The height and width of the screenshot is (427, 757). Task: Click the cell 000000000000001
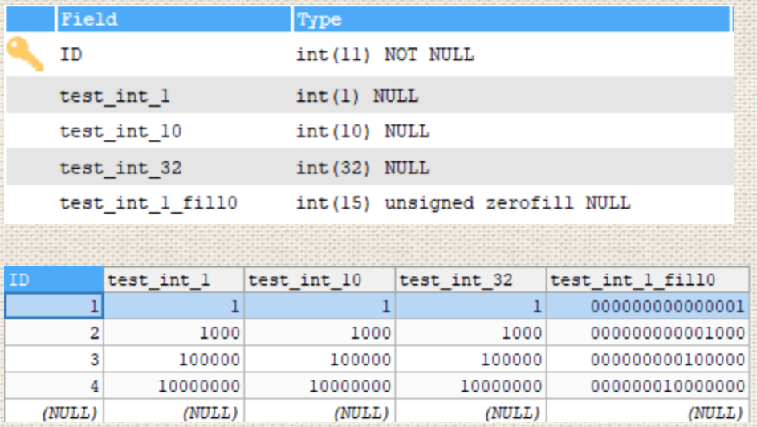tap(648, 307)
